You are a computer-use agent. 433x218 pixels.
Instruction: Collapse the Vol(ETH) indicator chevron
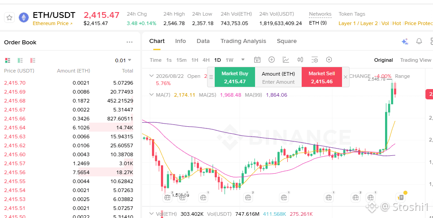coord(152,214)
